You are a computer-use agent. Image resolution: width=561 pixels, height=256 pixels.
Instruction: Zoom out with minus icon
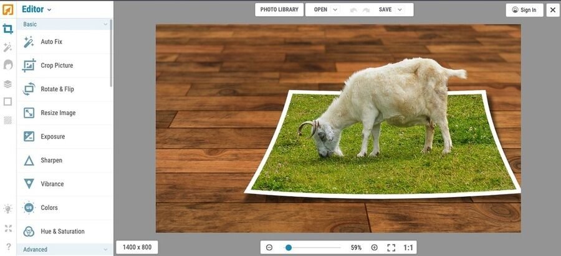tap(269, 247)
